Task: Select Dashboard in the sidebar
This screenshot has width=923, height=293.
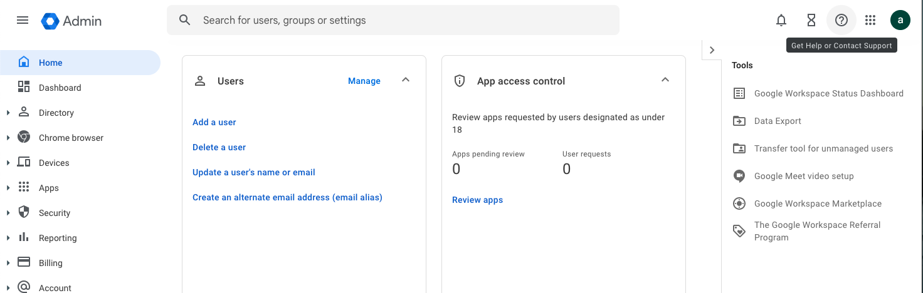Action: pos(60,88)
